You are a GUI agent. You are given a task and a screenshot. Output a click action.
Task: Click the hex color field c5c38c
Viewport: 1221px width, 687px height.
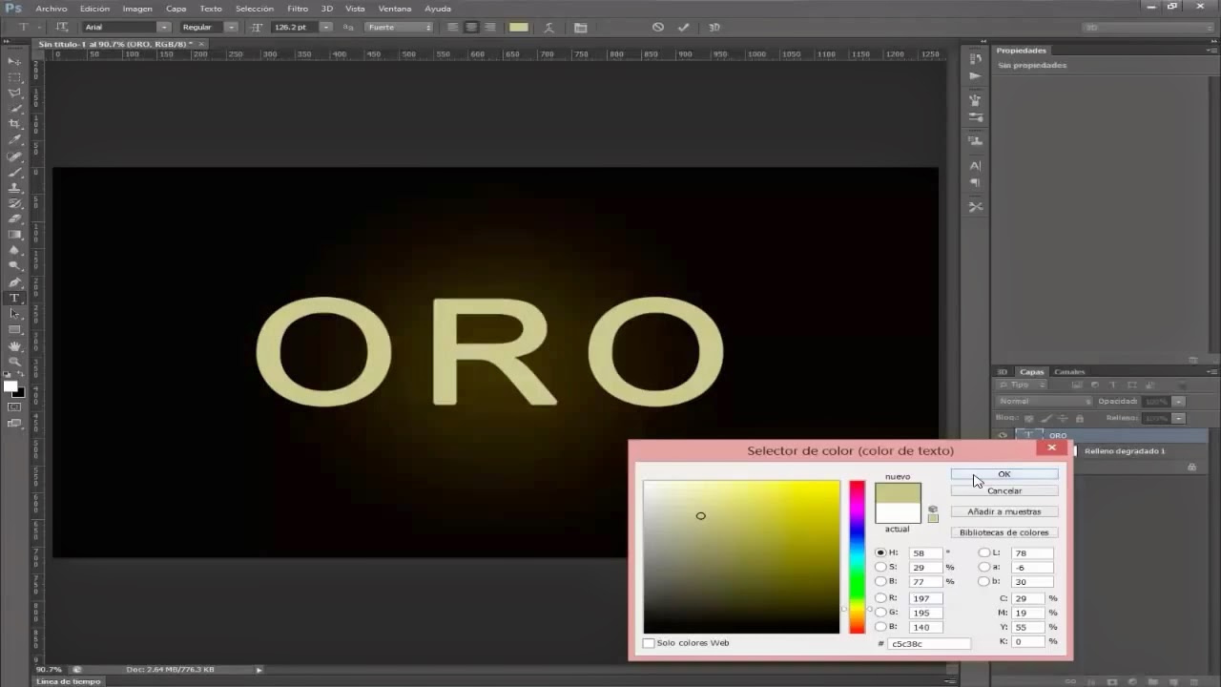(x=929, y=644)
